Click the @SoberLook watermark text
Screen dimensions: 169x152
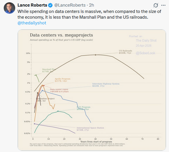pyautogui.click(x=145, y=53)
